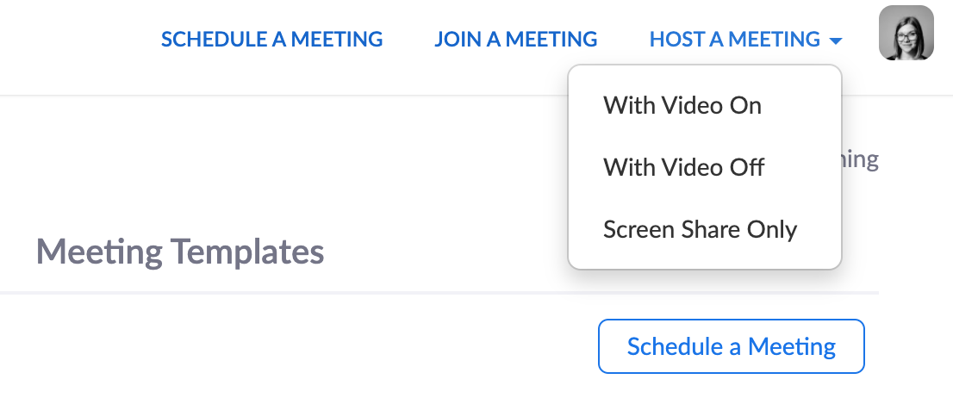
Task: Toggle the Host a Meeting dropdown arrow
Action: tap(834, 40)
